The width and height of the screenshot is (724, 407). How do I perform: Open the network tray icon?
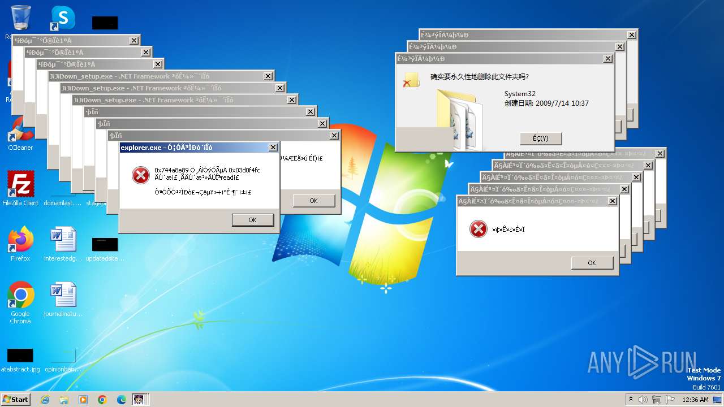[x=658, y=399]
